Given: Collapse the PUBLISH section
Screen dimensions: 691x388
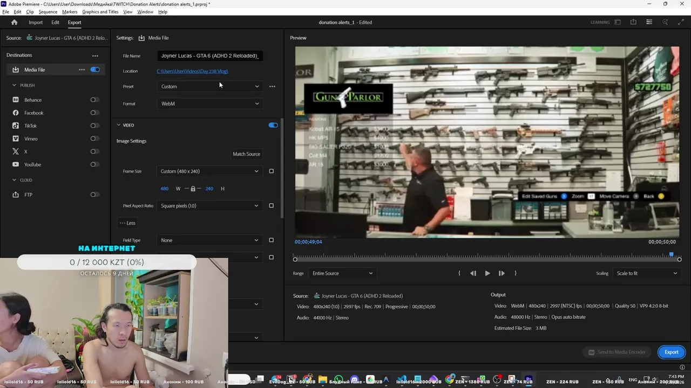Looking at the screenshot, I should [15, 85].
